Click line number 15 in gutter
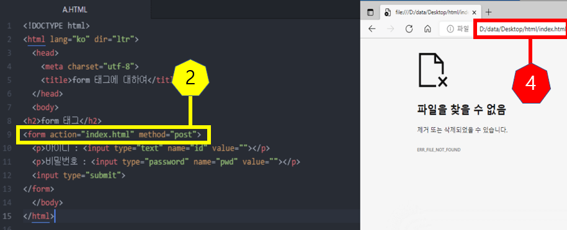Screen dimensions: 567x230 click(7, 216)
